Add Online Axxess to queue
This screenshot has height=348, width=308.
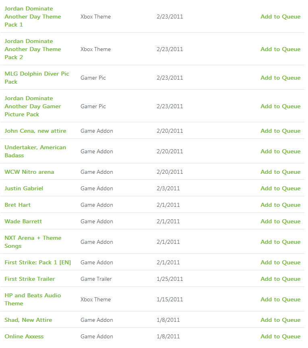pos(281,336)
